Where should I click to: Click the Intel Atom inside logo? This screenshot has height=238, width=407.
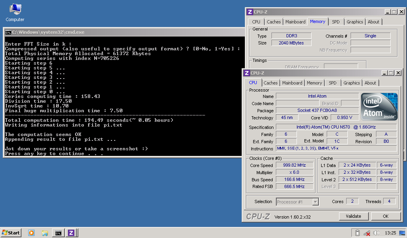[x=379, y=107]
